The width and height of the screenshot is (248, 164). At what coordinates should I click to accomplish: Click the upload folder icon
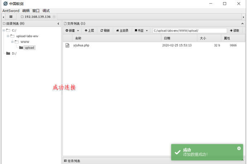click(21, 48)
